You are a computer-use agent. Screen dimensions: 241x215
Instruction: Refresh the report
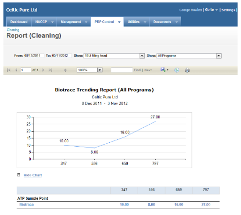(177, 70)
